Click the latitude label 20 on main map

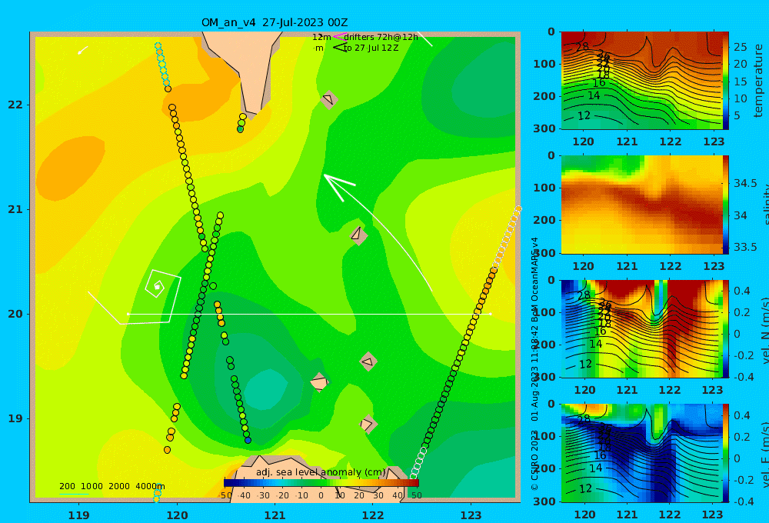pyautogui.click(x=15, y=314)
